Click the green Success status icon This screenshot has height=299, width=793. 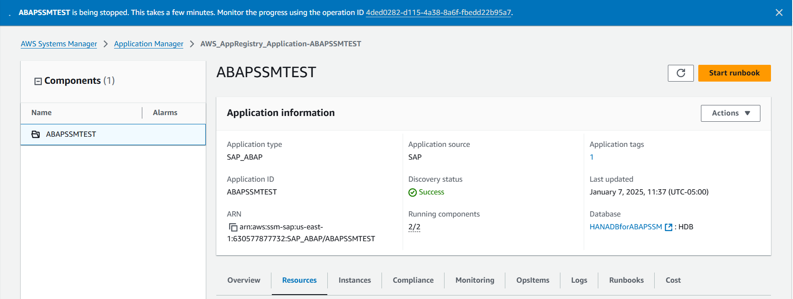pyautogui.click(x=412, y=192)
